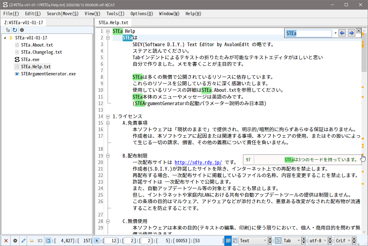This screenshot has height=246, width=368.
Task: Open the Help menu
Action: pos(193,14)
